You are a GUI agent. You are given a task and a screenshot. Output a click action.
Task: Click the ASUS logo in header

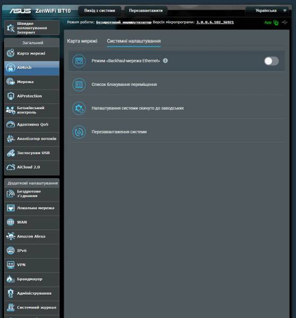[x=20, y=11]
